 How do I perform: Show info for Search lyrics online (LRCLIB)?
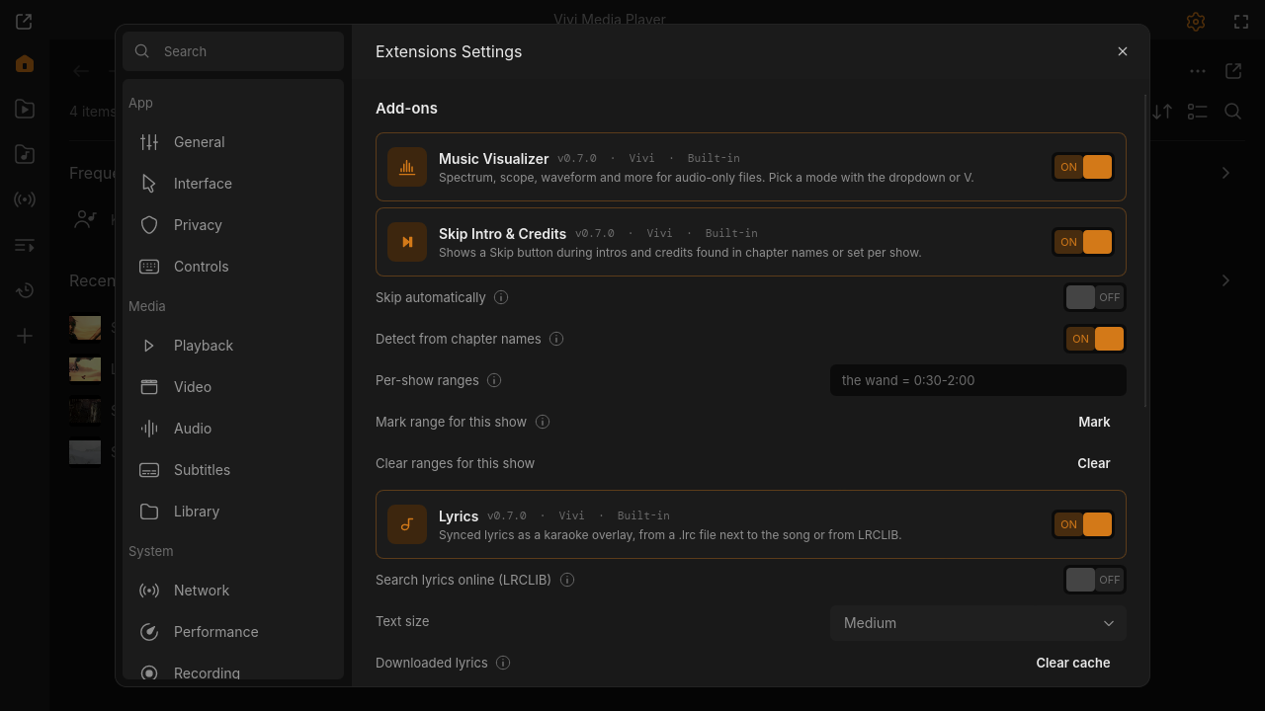567,580
